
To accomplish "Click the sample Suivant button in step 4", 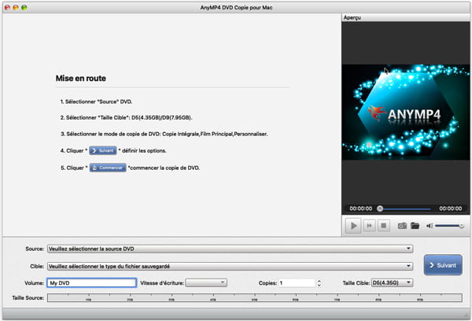I will 103,150.
